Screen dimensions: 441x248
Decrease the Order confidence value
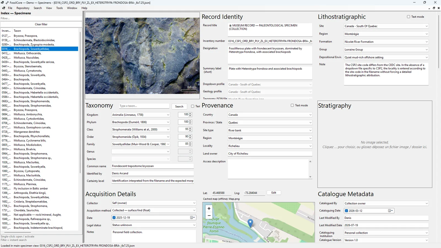click(190, 138)
